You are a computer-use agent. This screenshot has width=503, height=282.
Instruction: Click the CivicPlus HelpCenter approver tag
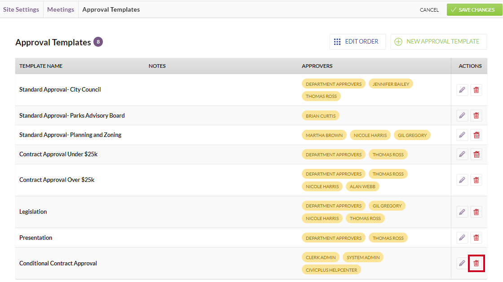(331, 270)
